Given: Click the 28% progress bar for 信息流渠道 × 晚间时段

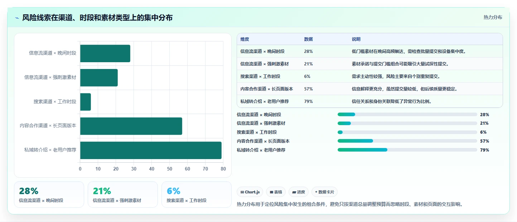Looking at the screenshot, I should (407, 114).
